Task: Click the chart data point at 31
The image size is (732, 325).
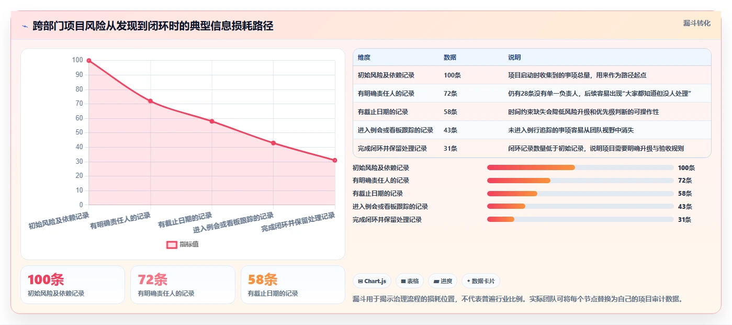Action: tap(335, 160)
